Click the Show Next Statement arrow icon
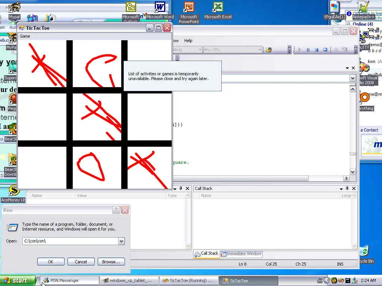This screenshot has height=286, width=382. tap(336, 50)
